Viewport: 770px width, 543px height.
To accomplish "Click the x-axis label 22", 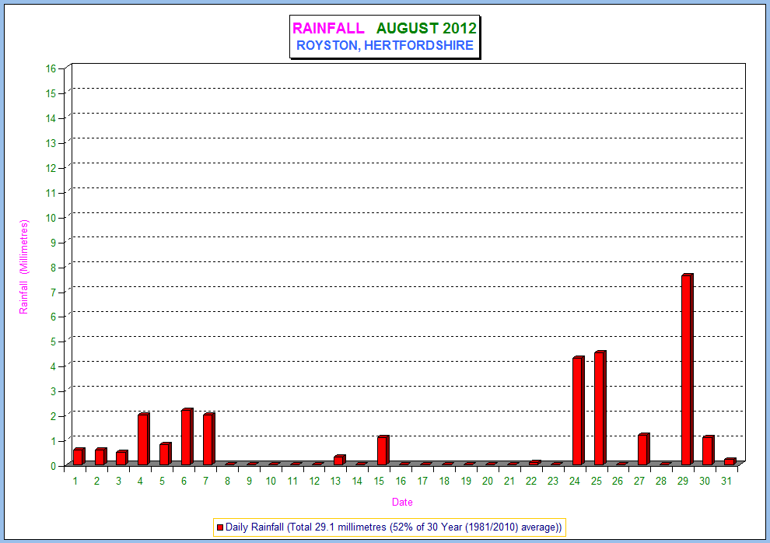I will 531,482.
